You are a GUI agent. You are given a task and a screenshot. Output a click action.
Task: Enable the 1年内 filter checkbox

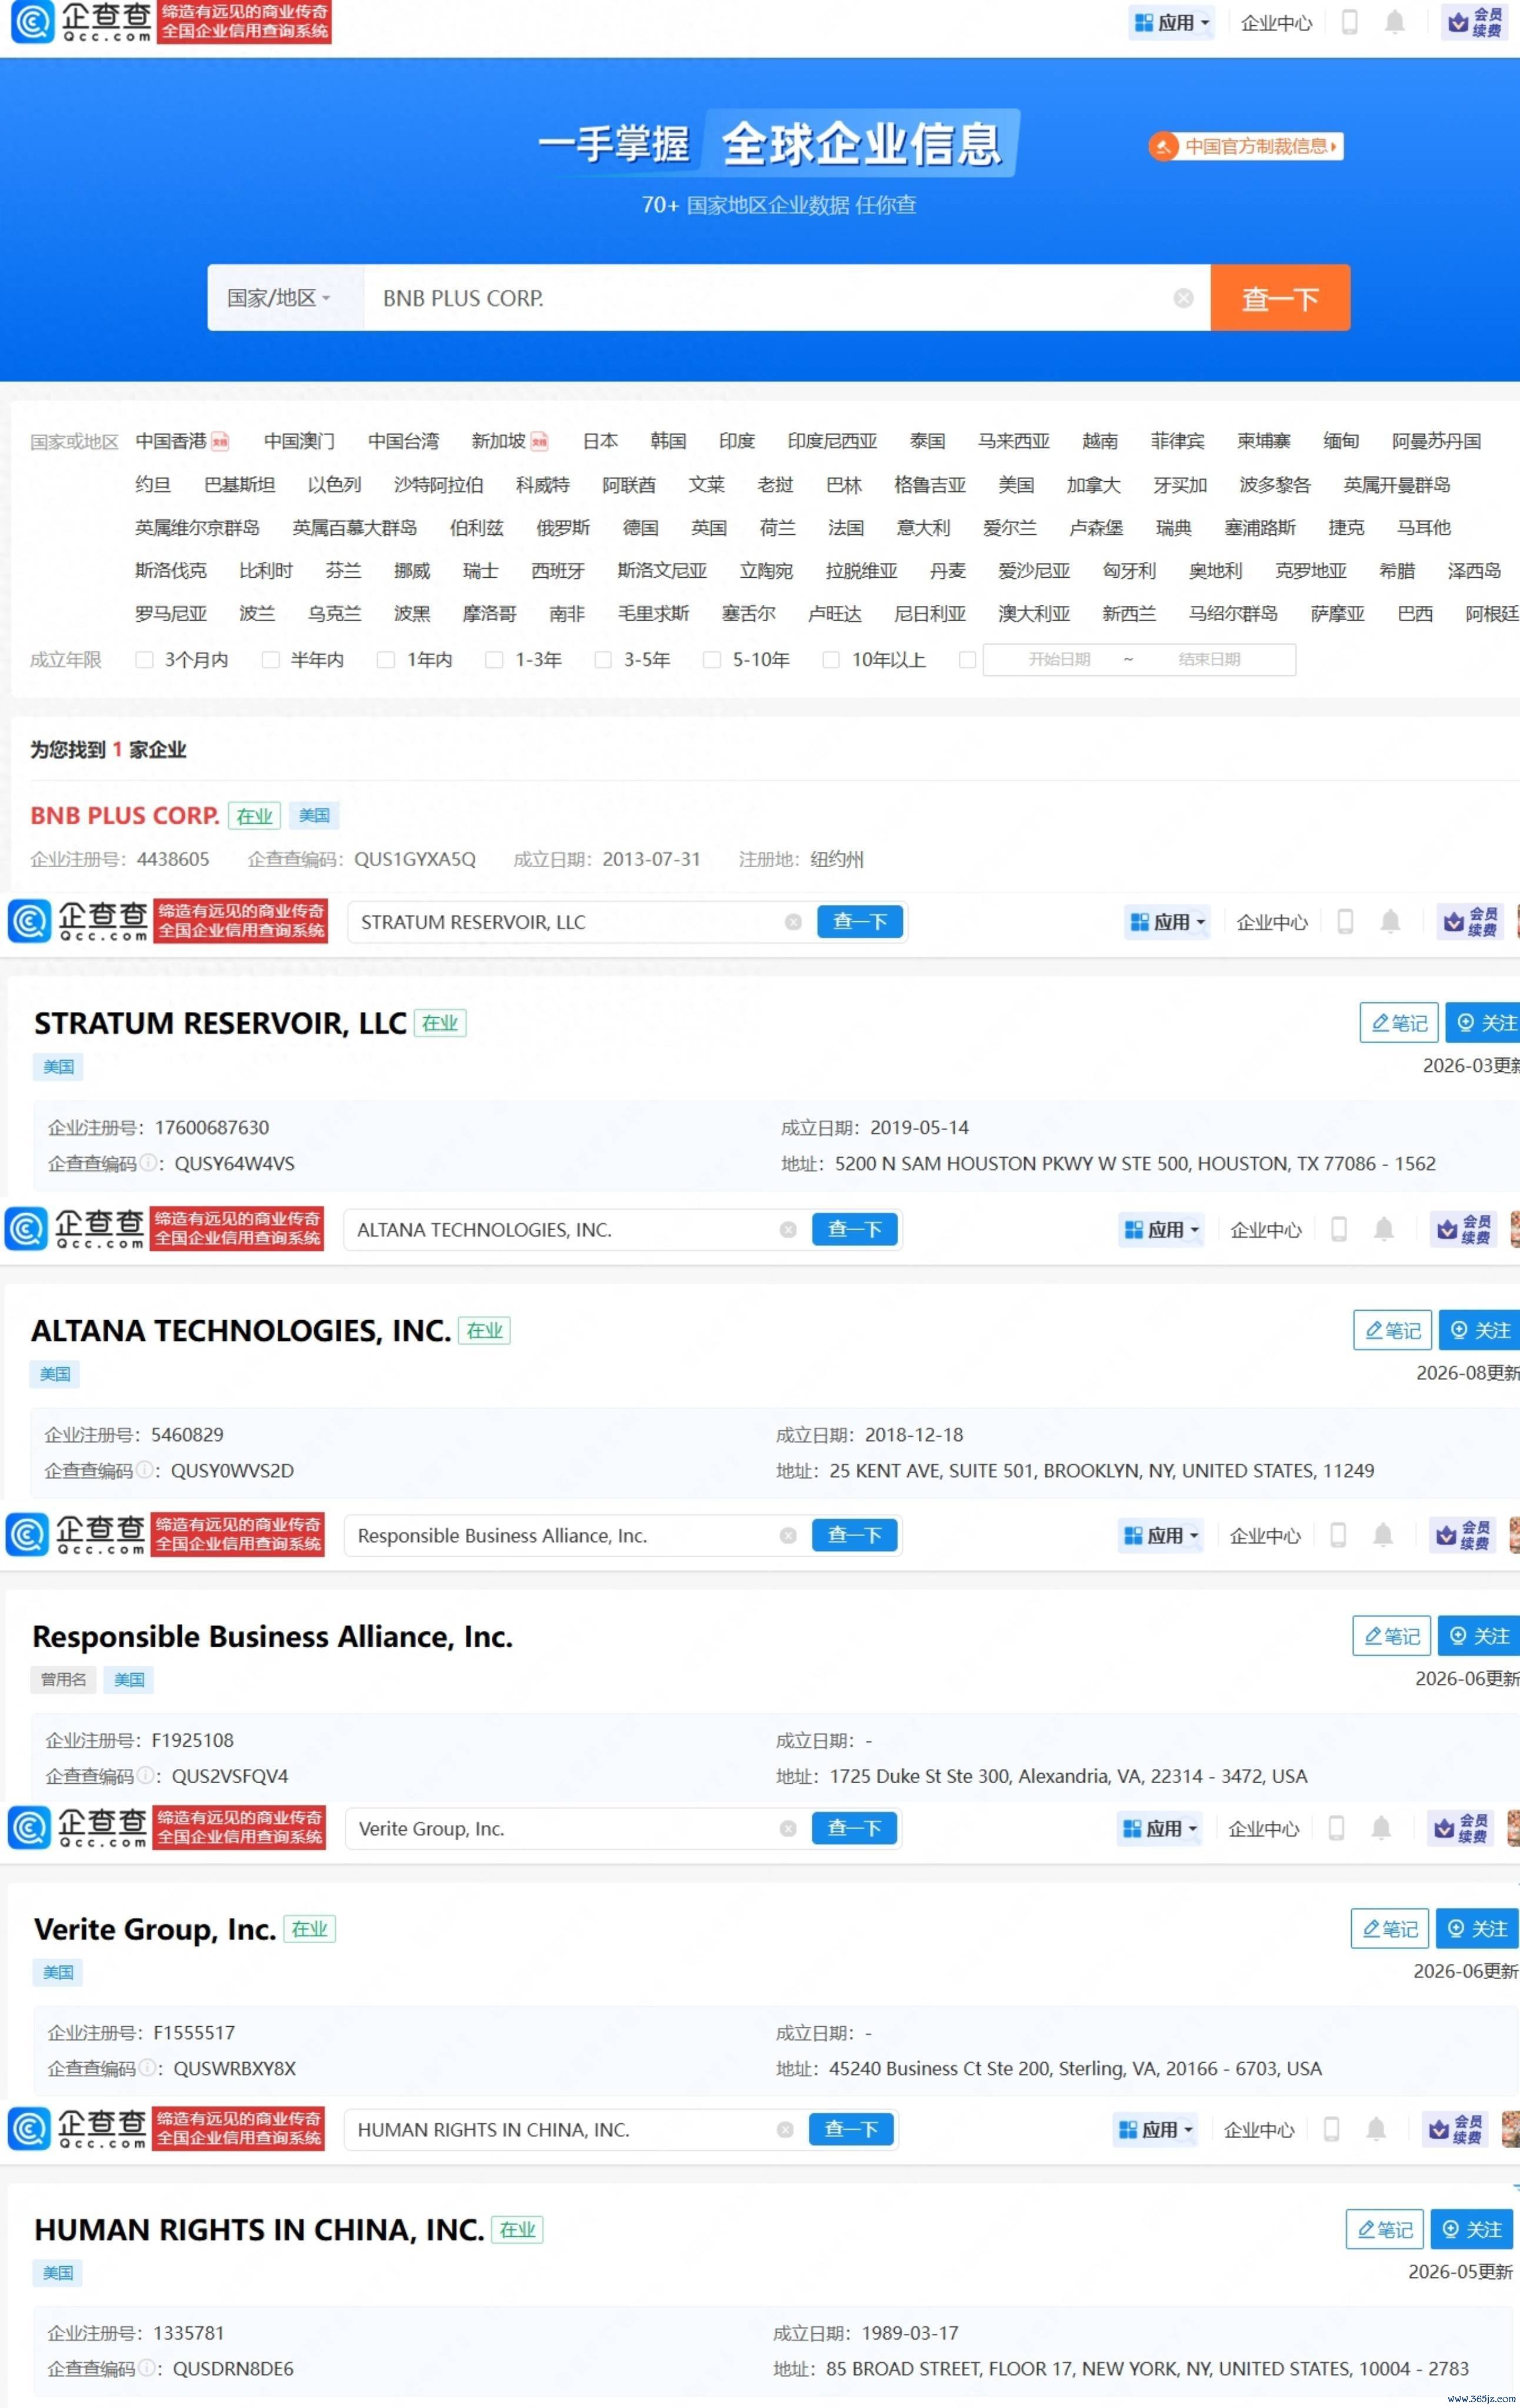pyautogui.click(x=385, y=660)
